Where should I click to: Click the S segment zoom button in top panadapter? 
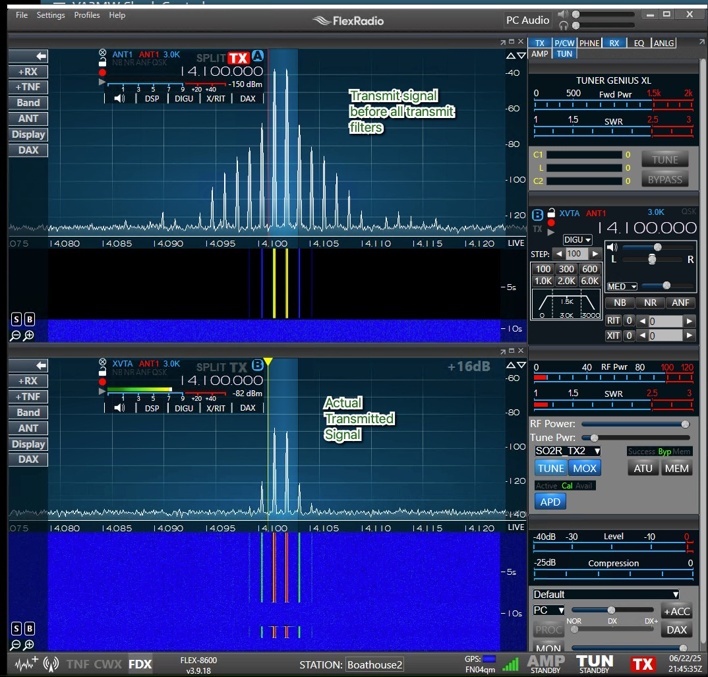pyautogui.click(x=16, y=319)
